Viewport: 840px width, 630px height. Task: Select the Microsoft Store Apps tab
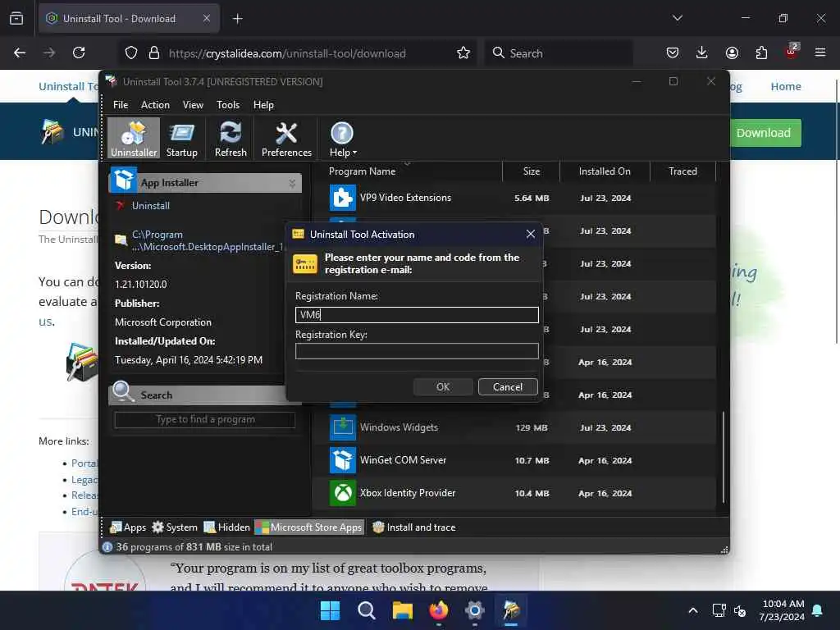pos(309,527)
